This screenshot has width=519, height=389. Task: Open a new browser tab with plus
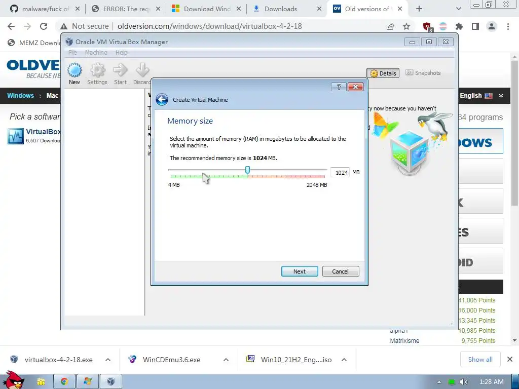(x=419, y=9)
